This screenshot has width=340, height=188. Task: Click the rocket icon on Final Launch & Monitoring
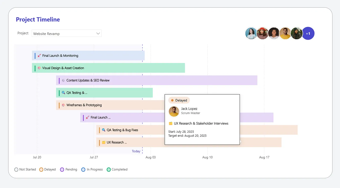click(x=39, y=55)
